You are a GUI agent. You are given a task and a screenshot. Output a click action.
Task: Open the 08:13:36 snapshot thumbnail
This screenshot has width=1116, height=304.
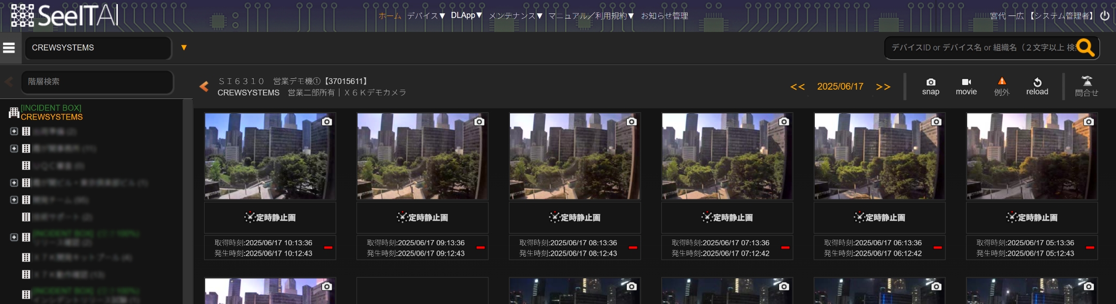[575, 156]
